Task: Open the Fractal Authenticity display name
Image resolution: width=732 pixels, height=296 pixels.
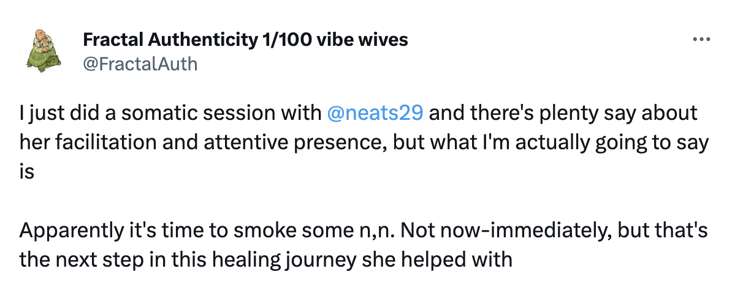Action: [245, 40]
